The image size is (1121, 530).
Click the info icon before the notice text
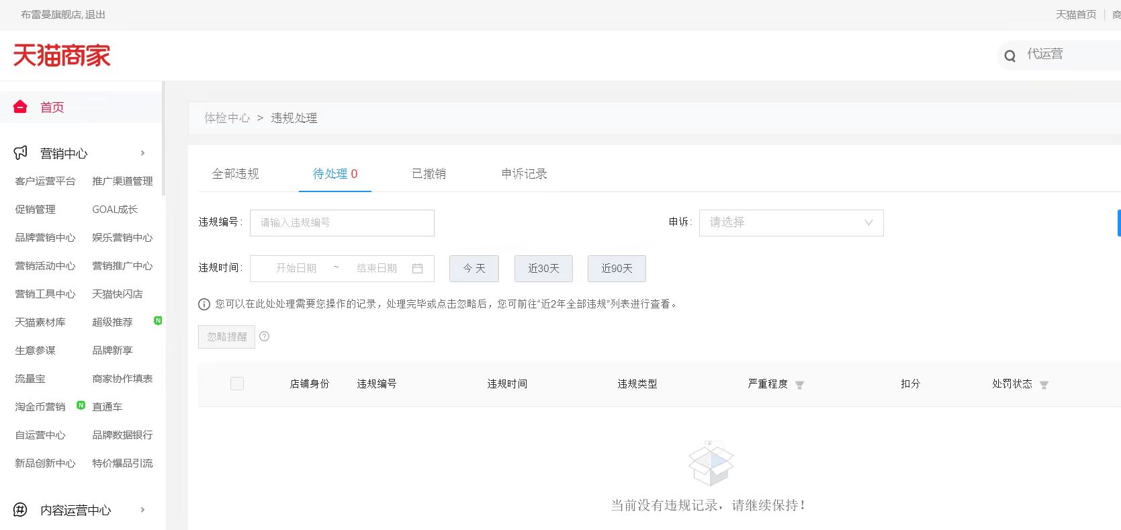point(204,304)
